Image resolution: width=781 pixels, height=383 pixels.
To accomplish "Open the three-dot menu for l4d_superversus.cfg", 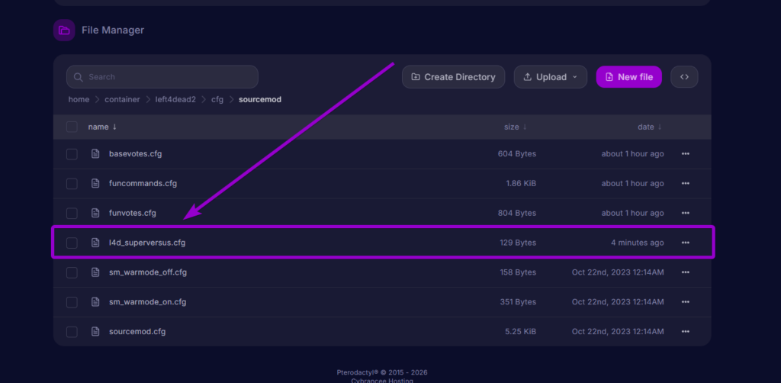I will [685, 243].
